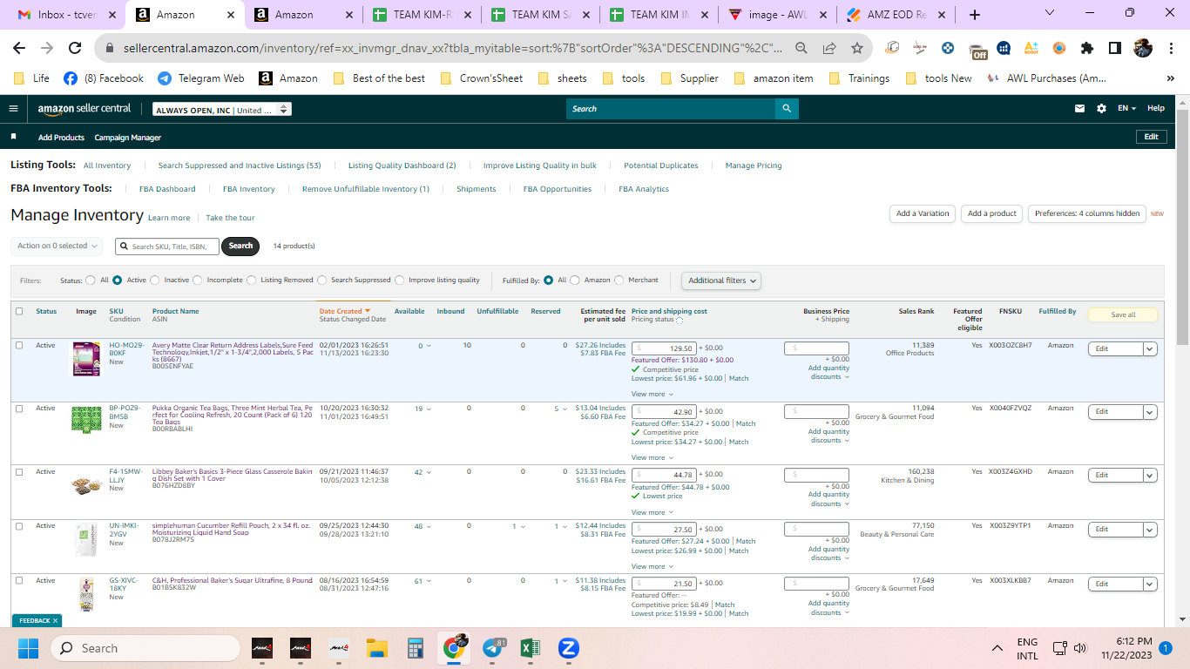Open the Action on 0 selected dropdown

pos(57,247)
